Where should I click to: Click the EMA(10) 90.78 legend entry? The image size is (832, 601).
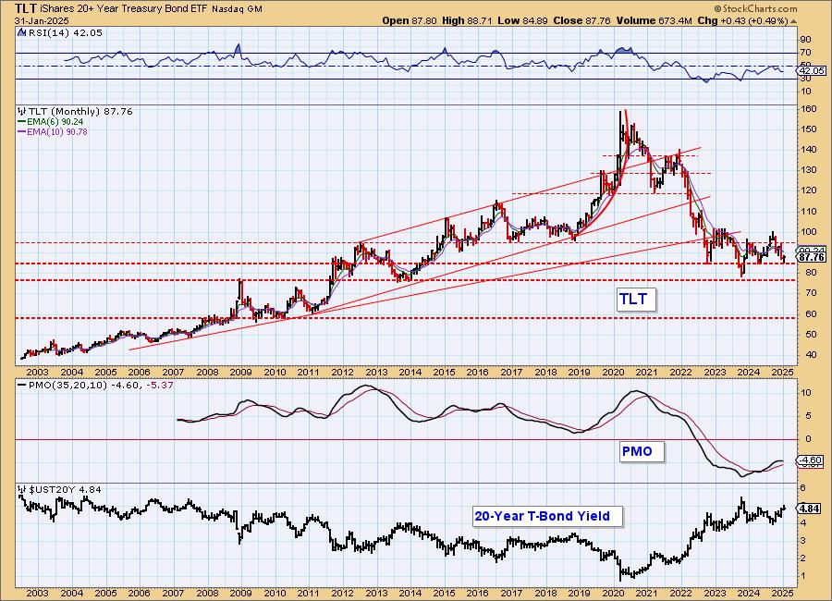click(x=53, y=131)
